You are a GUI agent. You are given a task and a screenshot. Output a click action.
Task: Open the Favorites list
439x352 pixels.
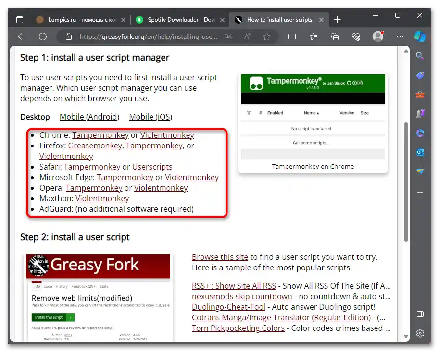(314, 36)
